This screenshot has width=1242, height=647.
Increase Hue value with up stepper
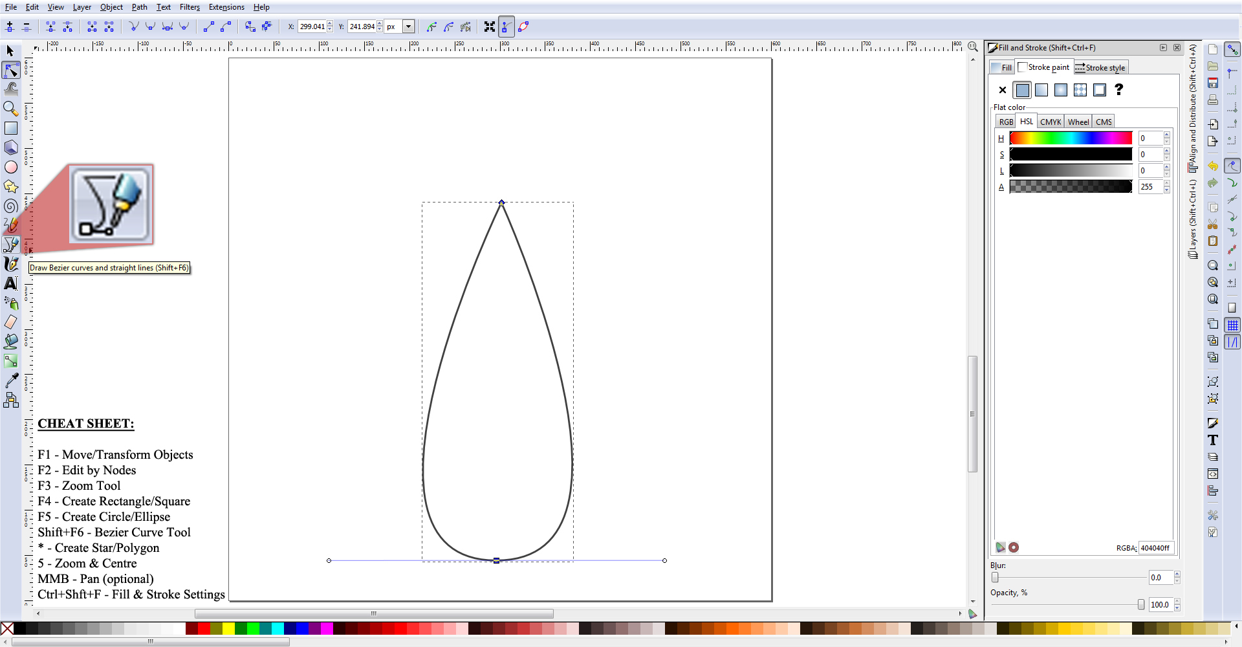(1167, 135)
